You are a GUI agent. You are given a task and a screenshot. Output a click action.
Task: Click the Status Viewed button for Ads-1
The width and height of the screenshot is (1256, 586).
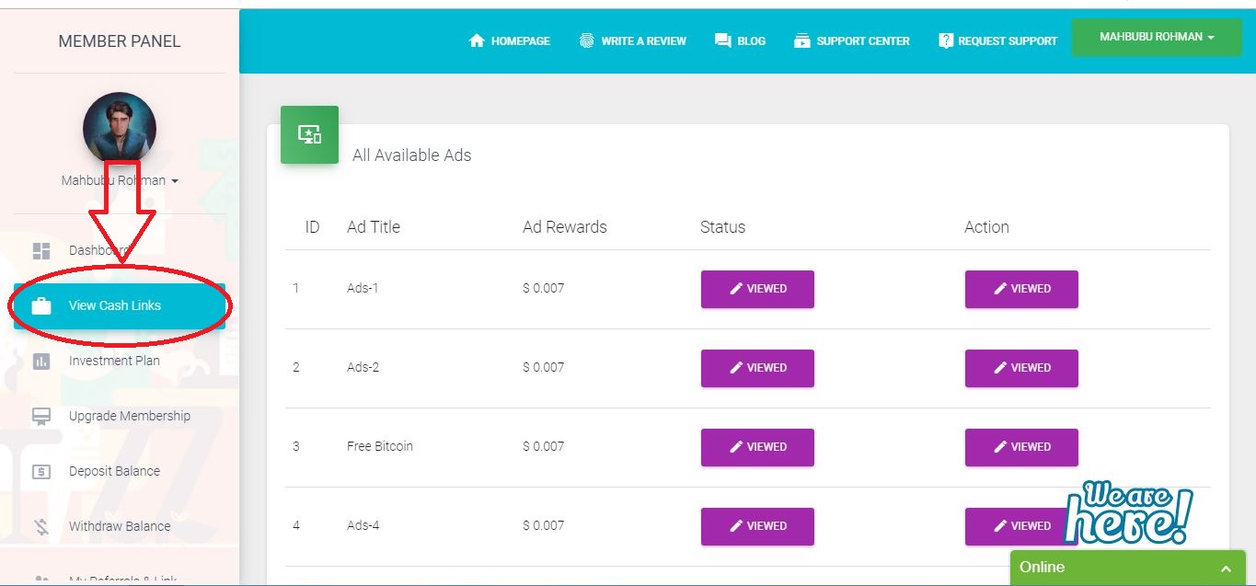coord(757,289)
